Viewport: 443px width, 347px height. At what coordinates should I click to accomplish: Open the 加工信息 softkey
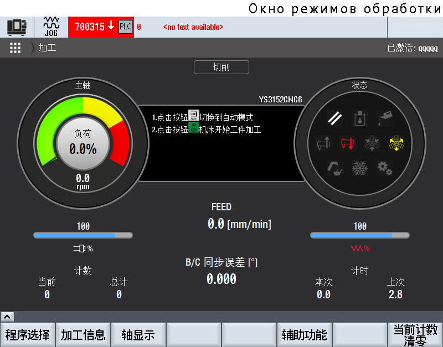pyautogui.click(x=83, y=335)
